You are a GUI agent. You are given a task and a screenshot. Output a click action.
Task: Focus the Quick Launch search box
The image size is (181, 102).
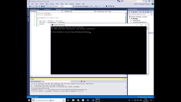[x=134, y=1]
